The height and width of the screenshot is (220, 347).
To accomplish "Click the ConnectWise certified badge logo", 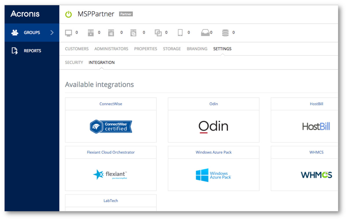I will (x=111, y=127).
